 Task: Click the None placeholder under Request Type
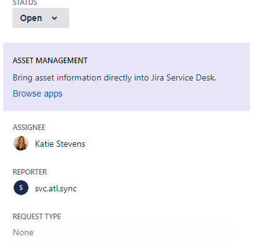(23, 233)
